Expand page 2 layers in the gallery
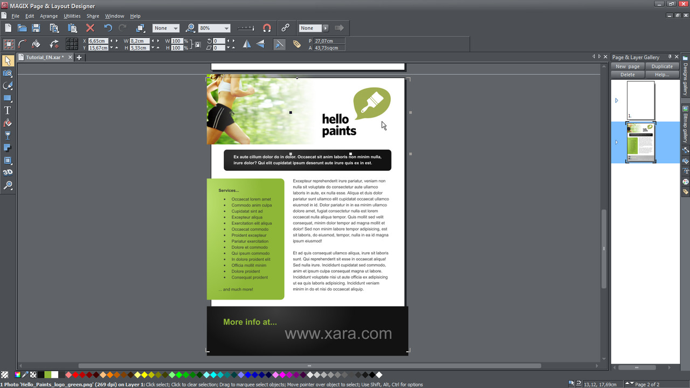 617,142
